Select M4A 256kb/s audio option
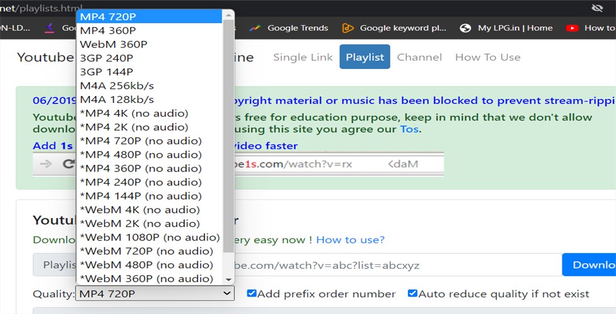 coord(150,85)
